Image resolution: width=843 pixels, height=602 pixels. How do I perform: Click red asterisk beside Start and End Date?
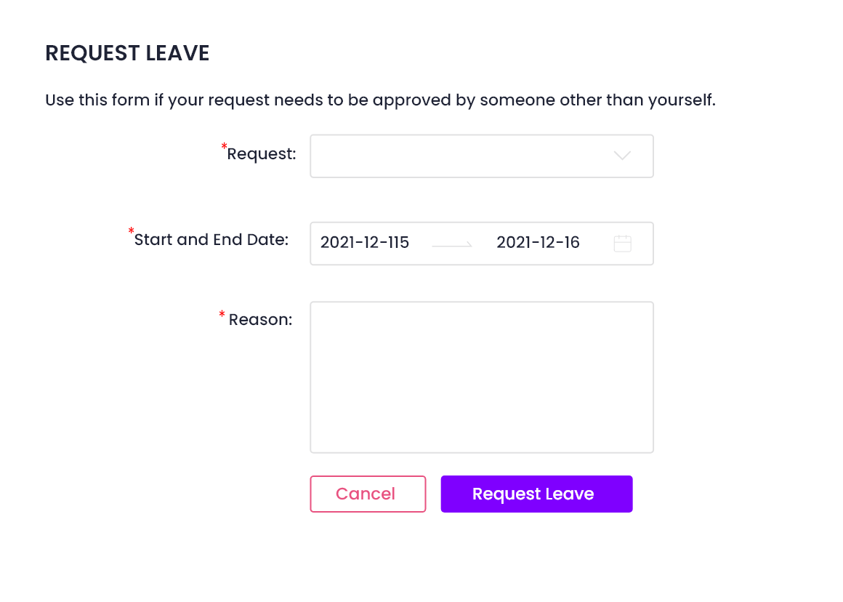(132, 231)
